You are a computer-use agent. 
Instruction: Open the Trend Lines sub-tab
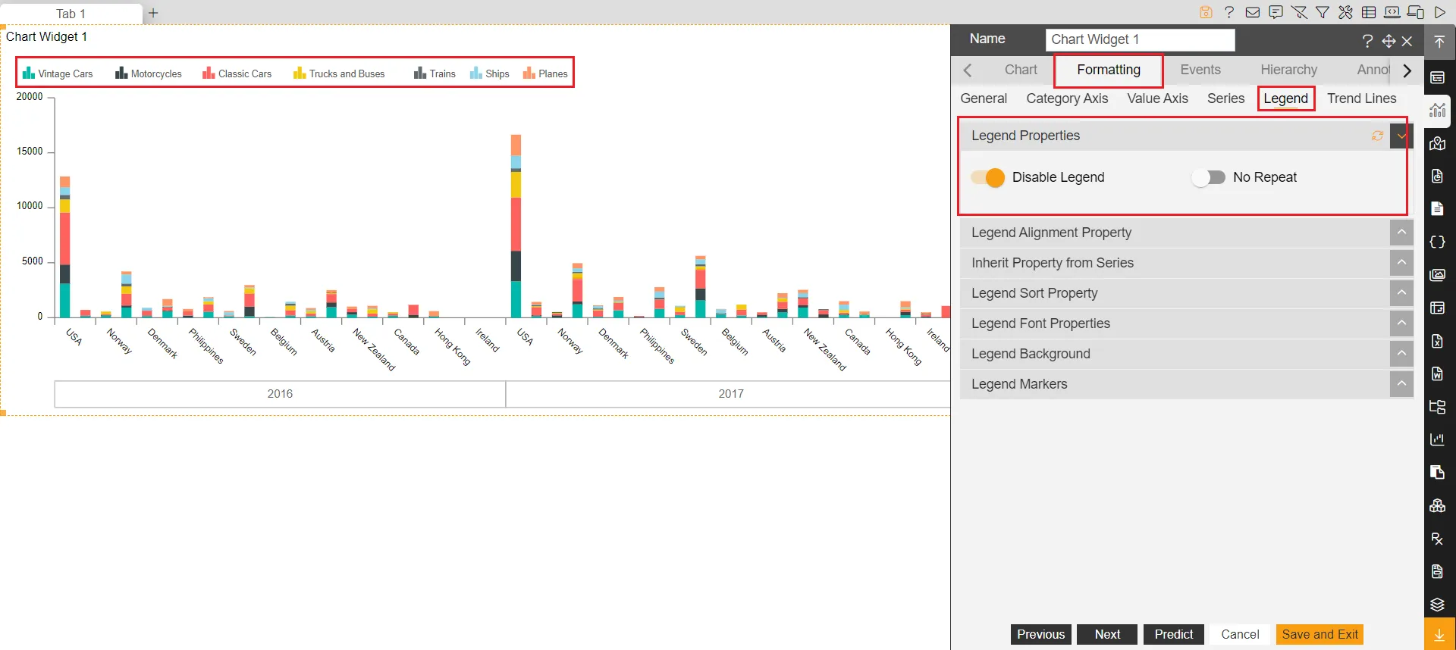coord(1361,98)
